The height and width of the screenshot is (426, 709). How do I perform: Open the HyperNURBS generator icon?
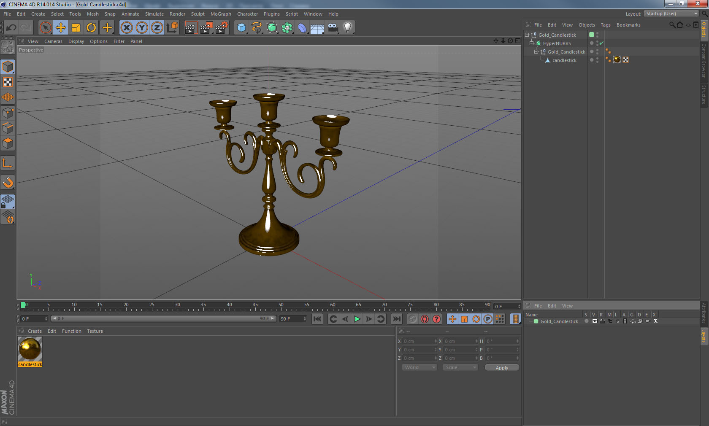(272, 28)
